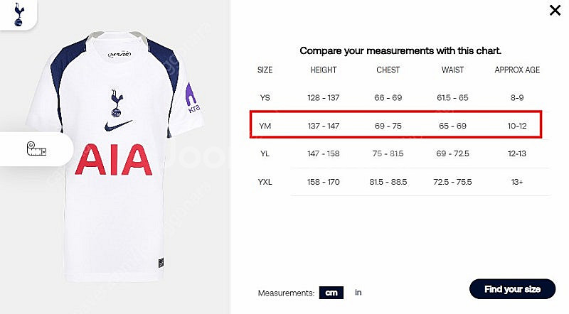Click the purple sleeve sponsor patch
Screen dimensions: 569x314
192,98
